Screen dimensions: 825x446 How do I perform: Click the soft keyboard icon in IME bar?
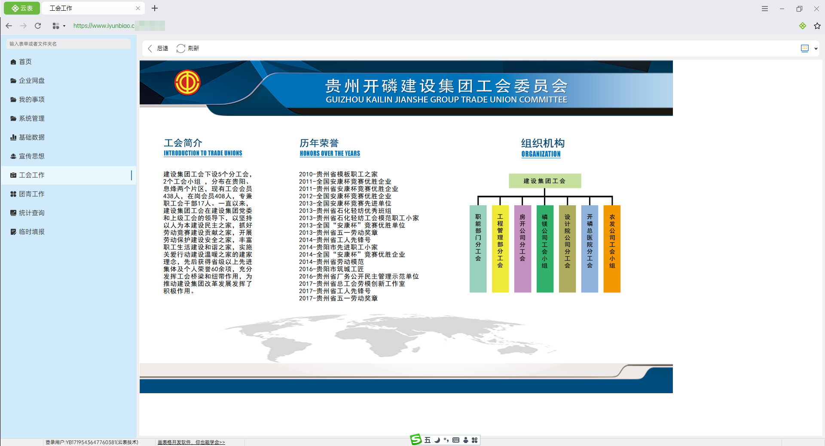click(x=456, y=440)
